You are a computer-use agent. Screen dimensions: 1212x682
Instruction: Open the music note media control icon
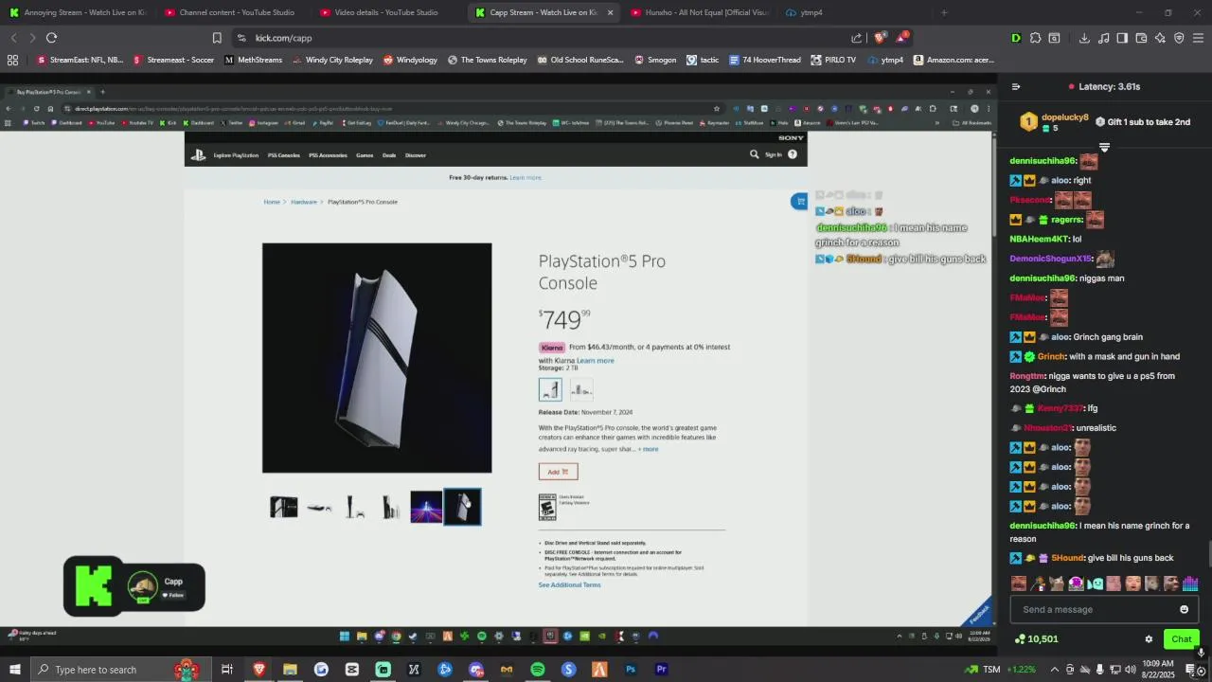pyautogui.click(x=1103, y=38)
